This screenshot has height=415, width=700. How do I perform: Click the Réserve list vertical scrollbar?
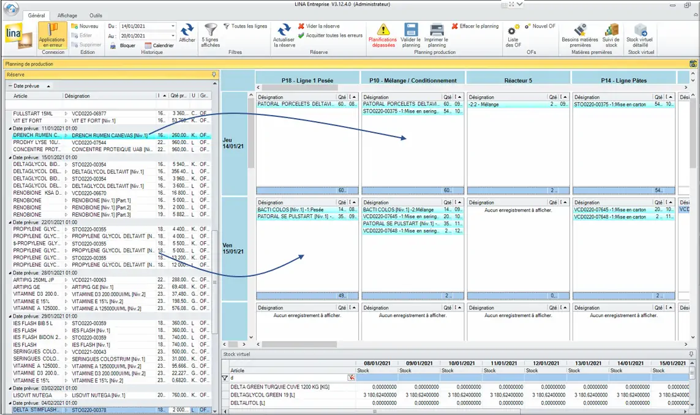pyautogui.click(x=215, y=281)
